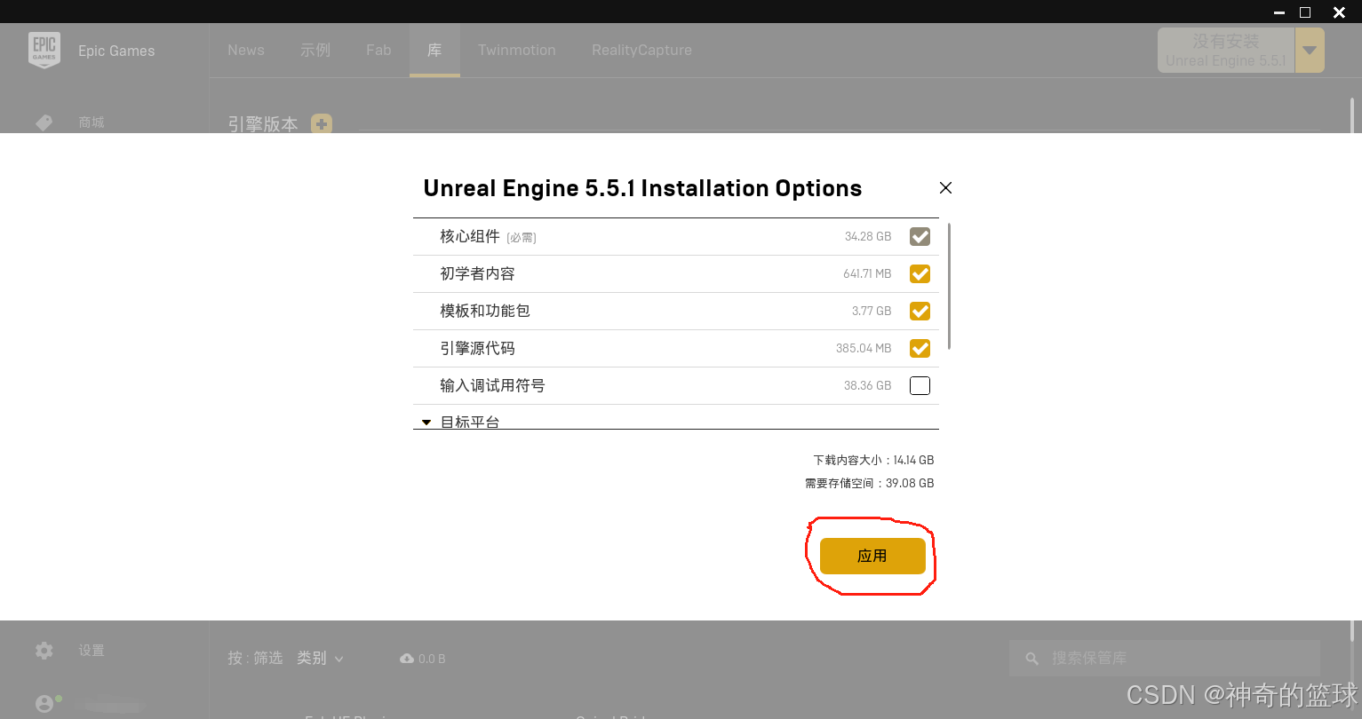The width and height of the screenshot is (1362, 719).
Task: Click the 应用 apply button
Action: pos(872,556)
